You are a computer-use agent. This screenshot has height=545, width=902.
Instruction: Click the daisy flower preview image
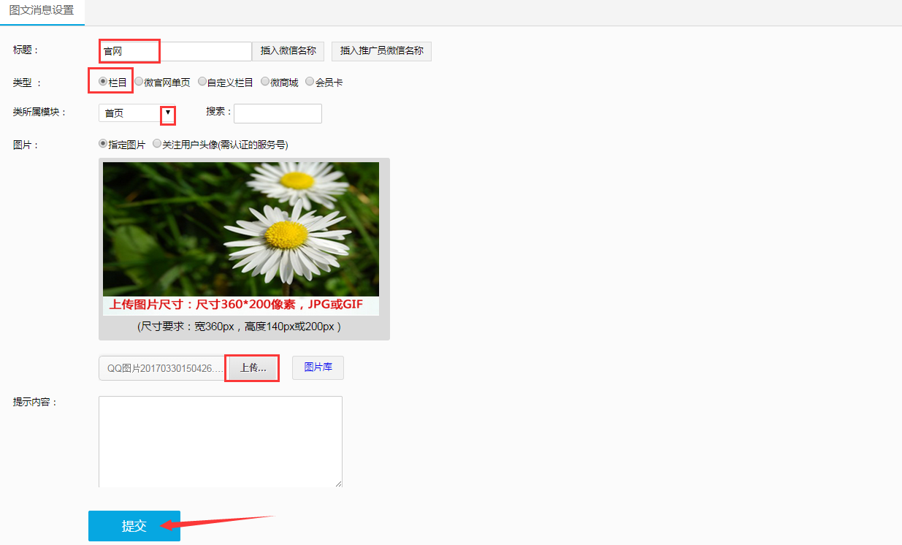(241, 239)
